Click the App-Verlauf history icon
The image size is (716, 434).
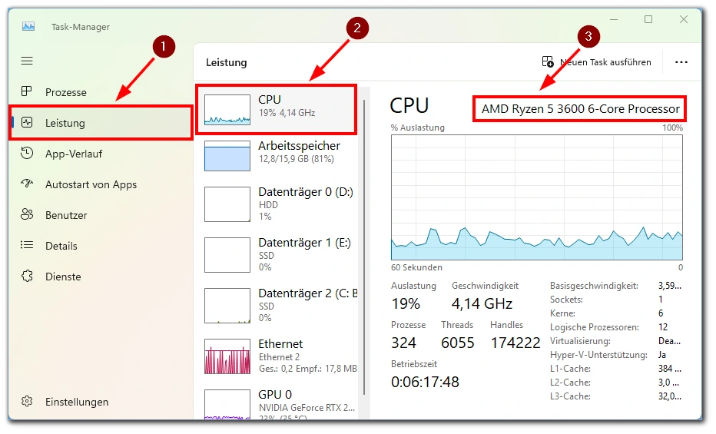(27, 153)
